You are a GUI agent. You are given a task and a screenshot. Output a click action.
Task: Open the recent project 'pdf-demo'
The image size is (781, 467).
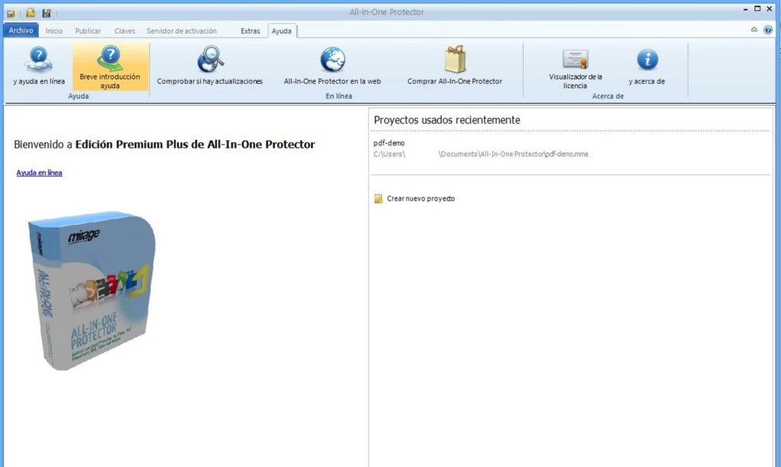(x=389, y=143)
